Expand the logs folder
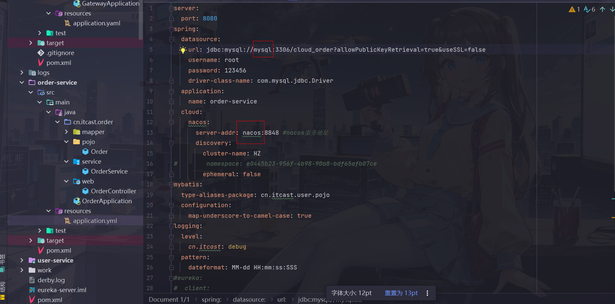 pos(22,72)
